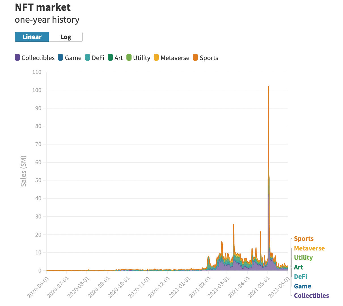The image size is (343, 306).
Task: Select the Metaverse label right of chart
Action: click(309, 248)
